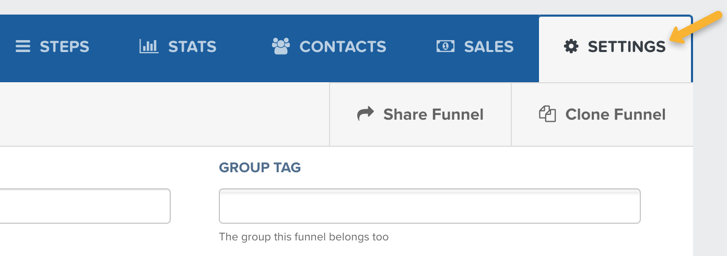Switch to the STATS tab label
Screen dimensions: 727x256
pos(192,47)
